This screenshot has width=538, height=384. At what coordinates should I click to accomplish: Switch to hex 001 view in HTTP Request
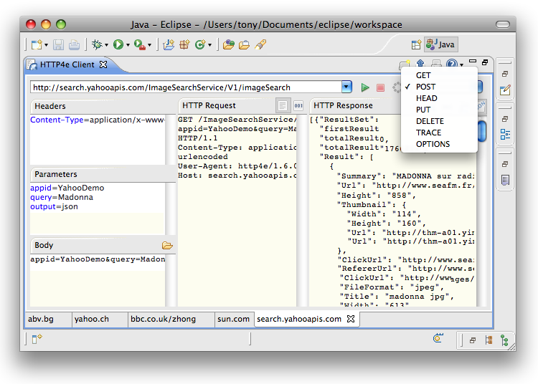pyautogui.click(x=299, y=106)
